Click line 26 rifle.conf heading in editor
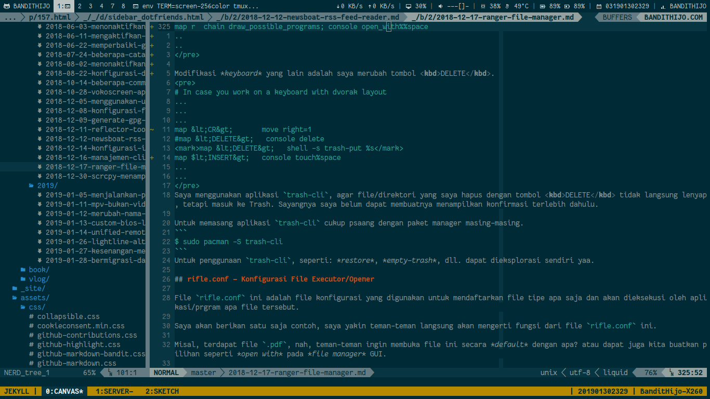Image resolution: width=710 pixels, height=399 pixels. [281, 279]
